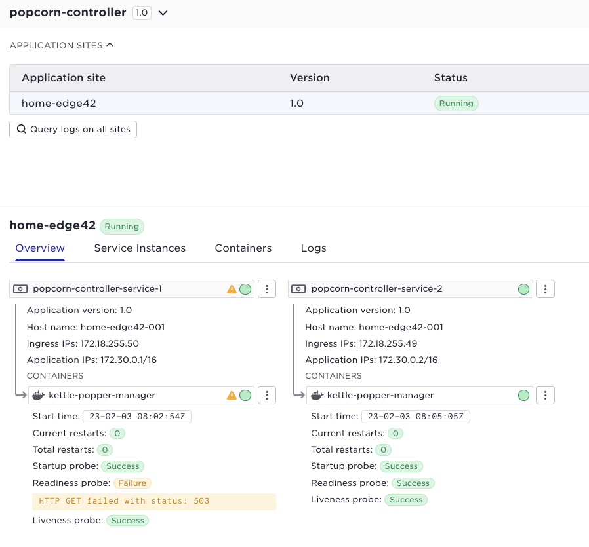Open the Containers tab

coord(243,248)
